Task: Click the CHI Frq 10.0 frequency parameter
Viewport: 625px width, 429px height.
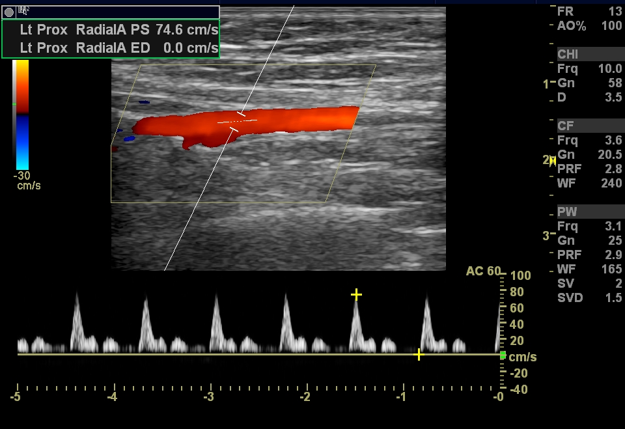Action: pos(589,68)
